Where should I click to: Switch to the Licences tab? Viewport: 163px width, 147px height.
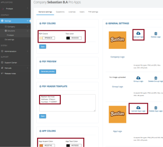72,12
